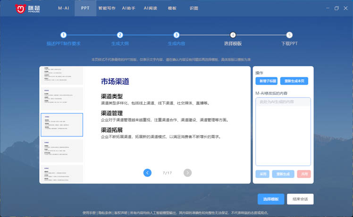Select the slide thumbnail below the highlighted one

62,151
